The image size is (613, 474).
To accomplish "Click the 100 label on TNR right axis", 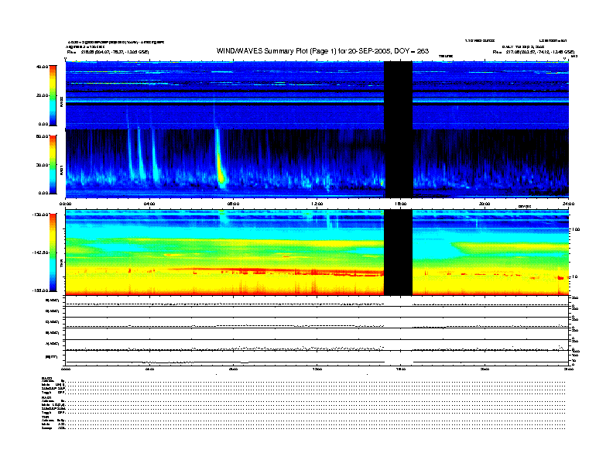I will (x=576, y=229).
